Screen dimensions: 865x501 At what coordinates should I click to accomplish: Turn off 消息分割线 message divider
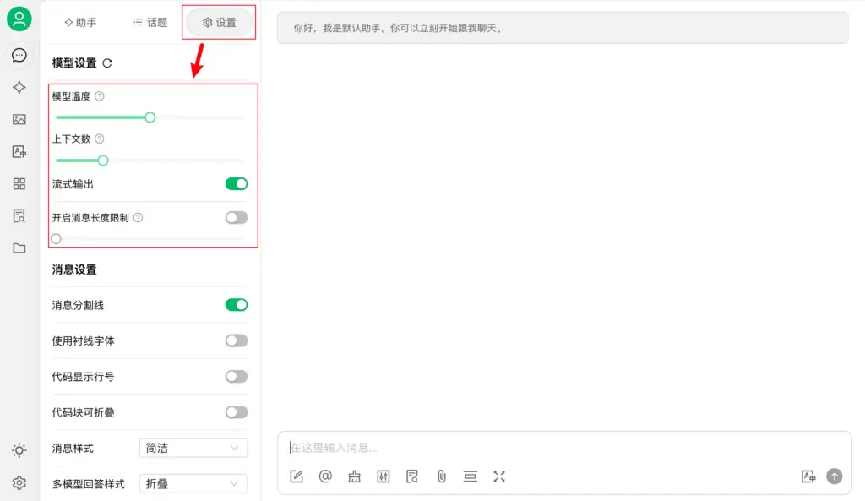click(236, 305)
